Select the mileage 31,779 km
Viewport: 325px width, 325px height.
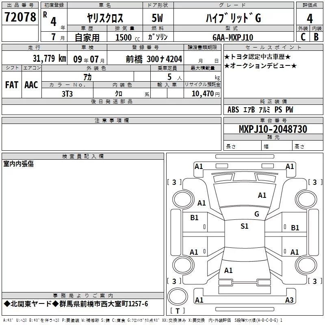(49, 58)
